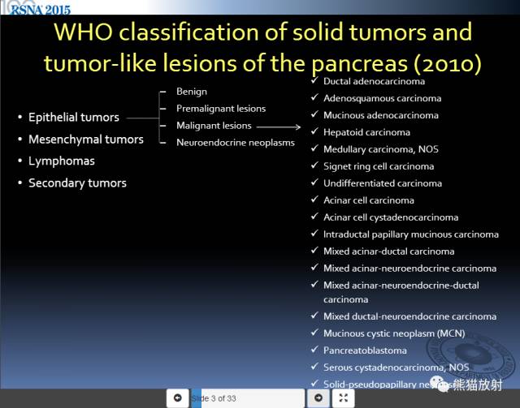Click the checkmark beside Pancreatoblastoma
Viewport: 520px width, 408px height.
[x=314, y=350]
